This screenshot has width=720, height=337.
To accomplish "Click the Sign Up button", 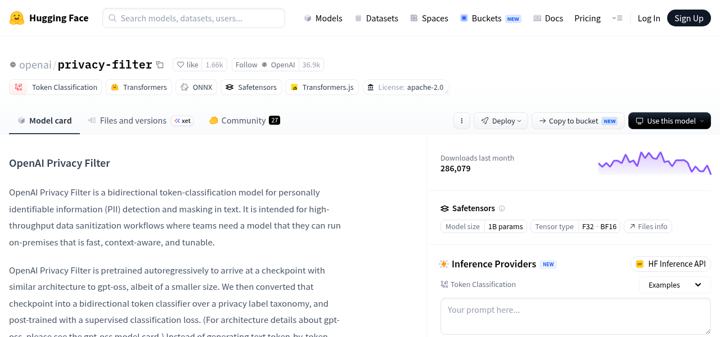I will click(689, 18).
